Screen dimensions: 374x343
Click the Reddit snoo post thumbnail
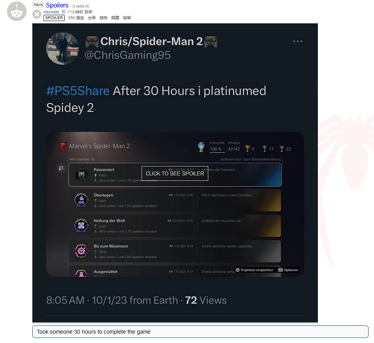[17, 11]
